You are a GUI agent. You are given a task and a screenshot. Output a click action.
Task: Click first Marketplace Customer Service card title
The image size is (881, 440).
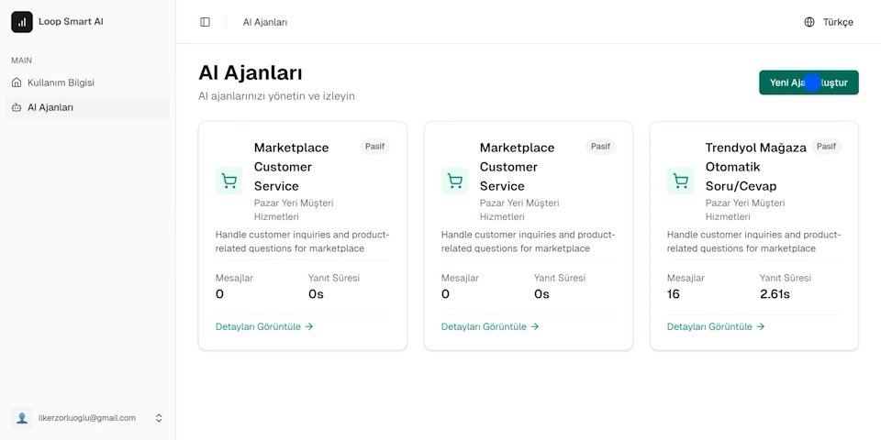point(291,167)
